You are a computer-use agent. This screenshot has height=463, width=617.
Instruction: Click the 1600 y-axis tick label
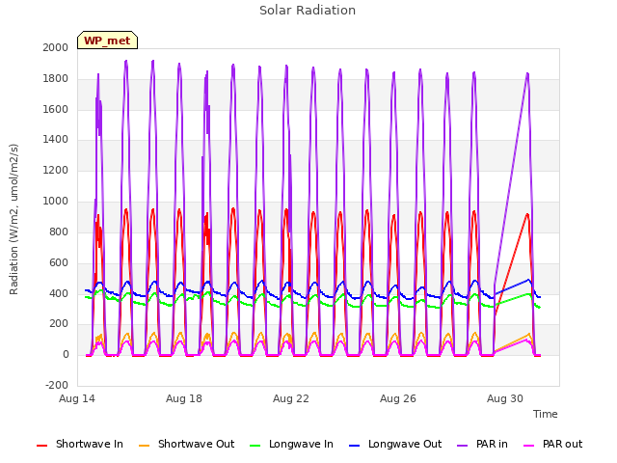pos(56,109)
